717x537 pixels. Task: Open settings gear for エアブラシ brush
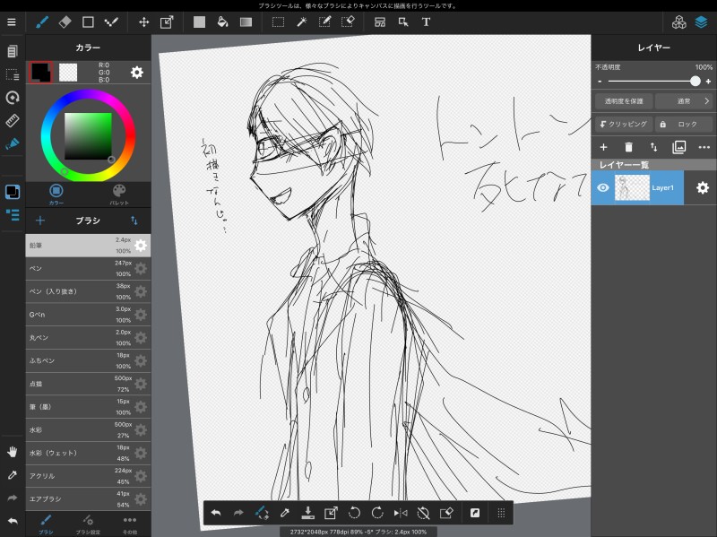(141, 499)
